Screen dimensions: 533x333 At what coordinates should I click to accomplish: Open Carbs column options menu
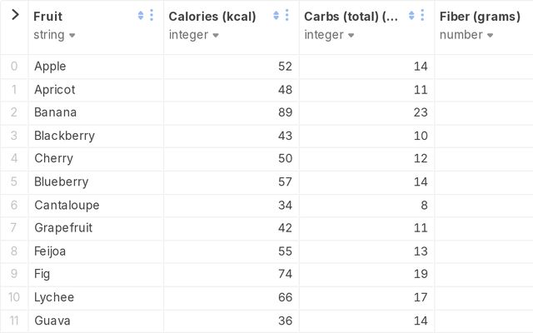tap(422, 16)
